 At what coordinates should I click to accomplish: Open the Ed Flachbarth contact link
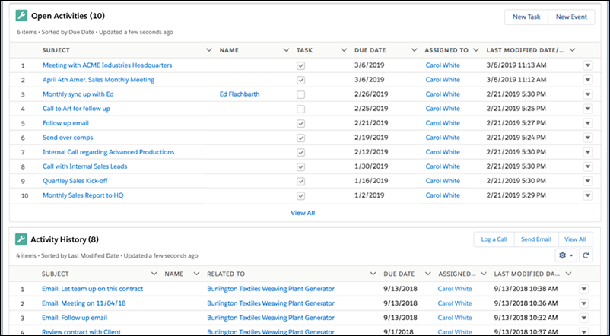(x=240, y=94)
